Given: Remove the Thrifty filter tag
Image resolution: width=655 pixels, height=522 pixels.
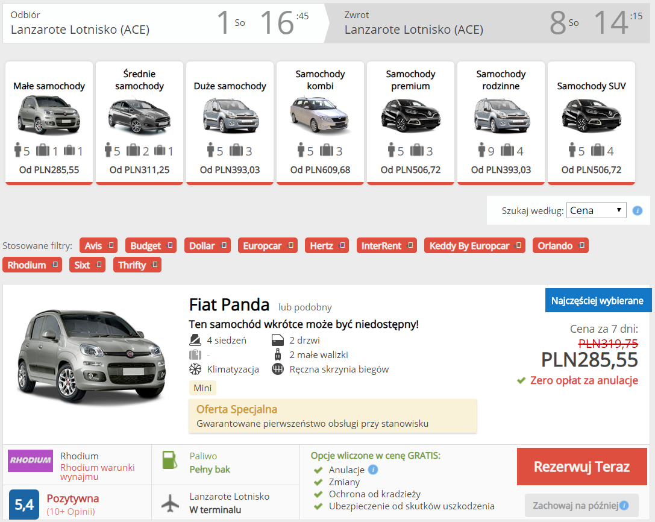Looking at the screenshot, I should pyautogui.click(x=155, y=265).
